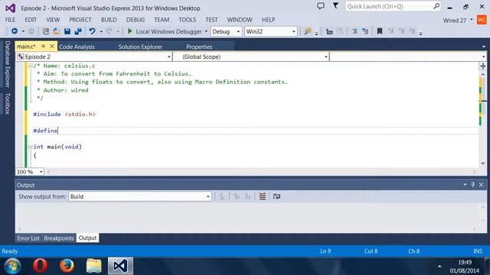Toggle word wrap in the Output pane
Viewport: 490px width, 275px height.
[x=276, y=196]
